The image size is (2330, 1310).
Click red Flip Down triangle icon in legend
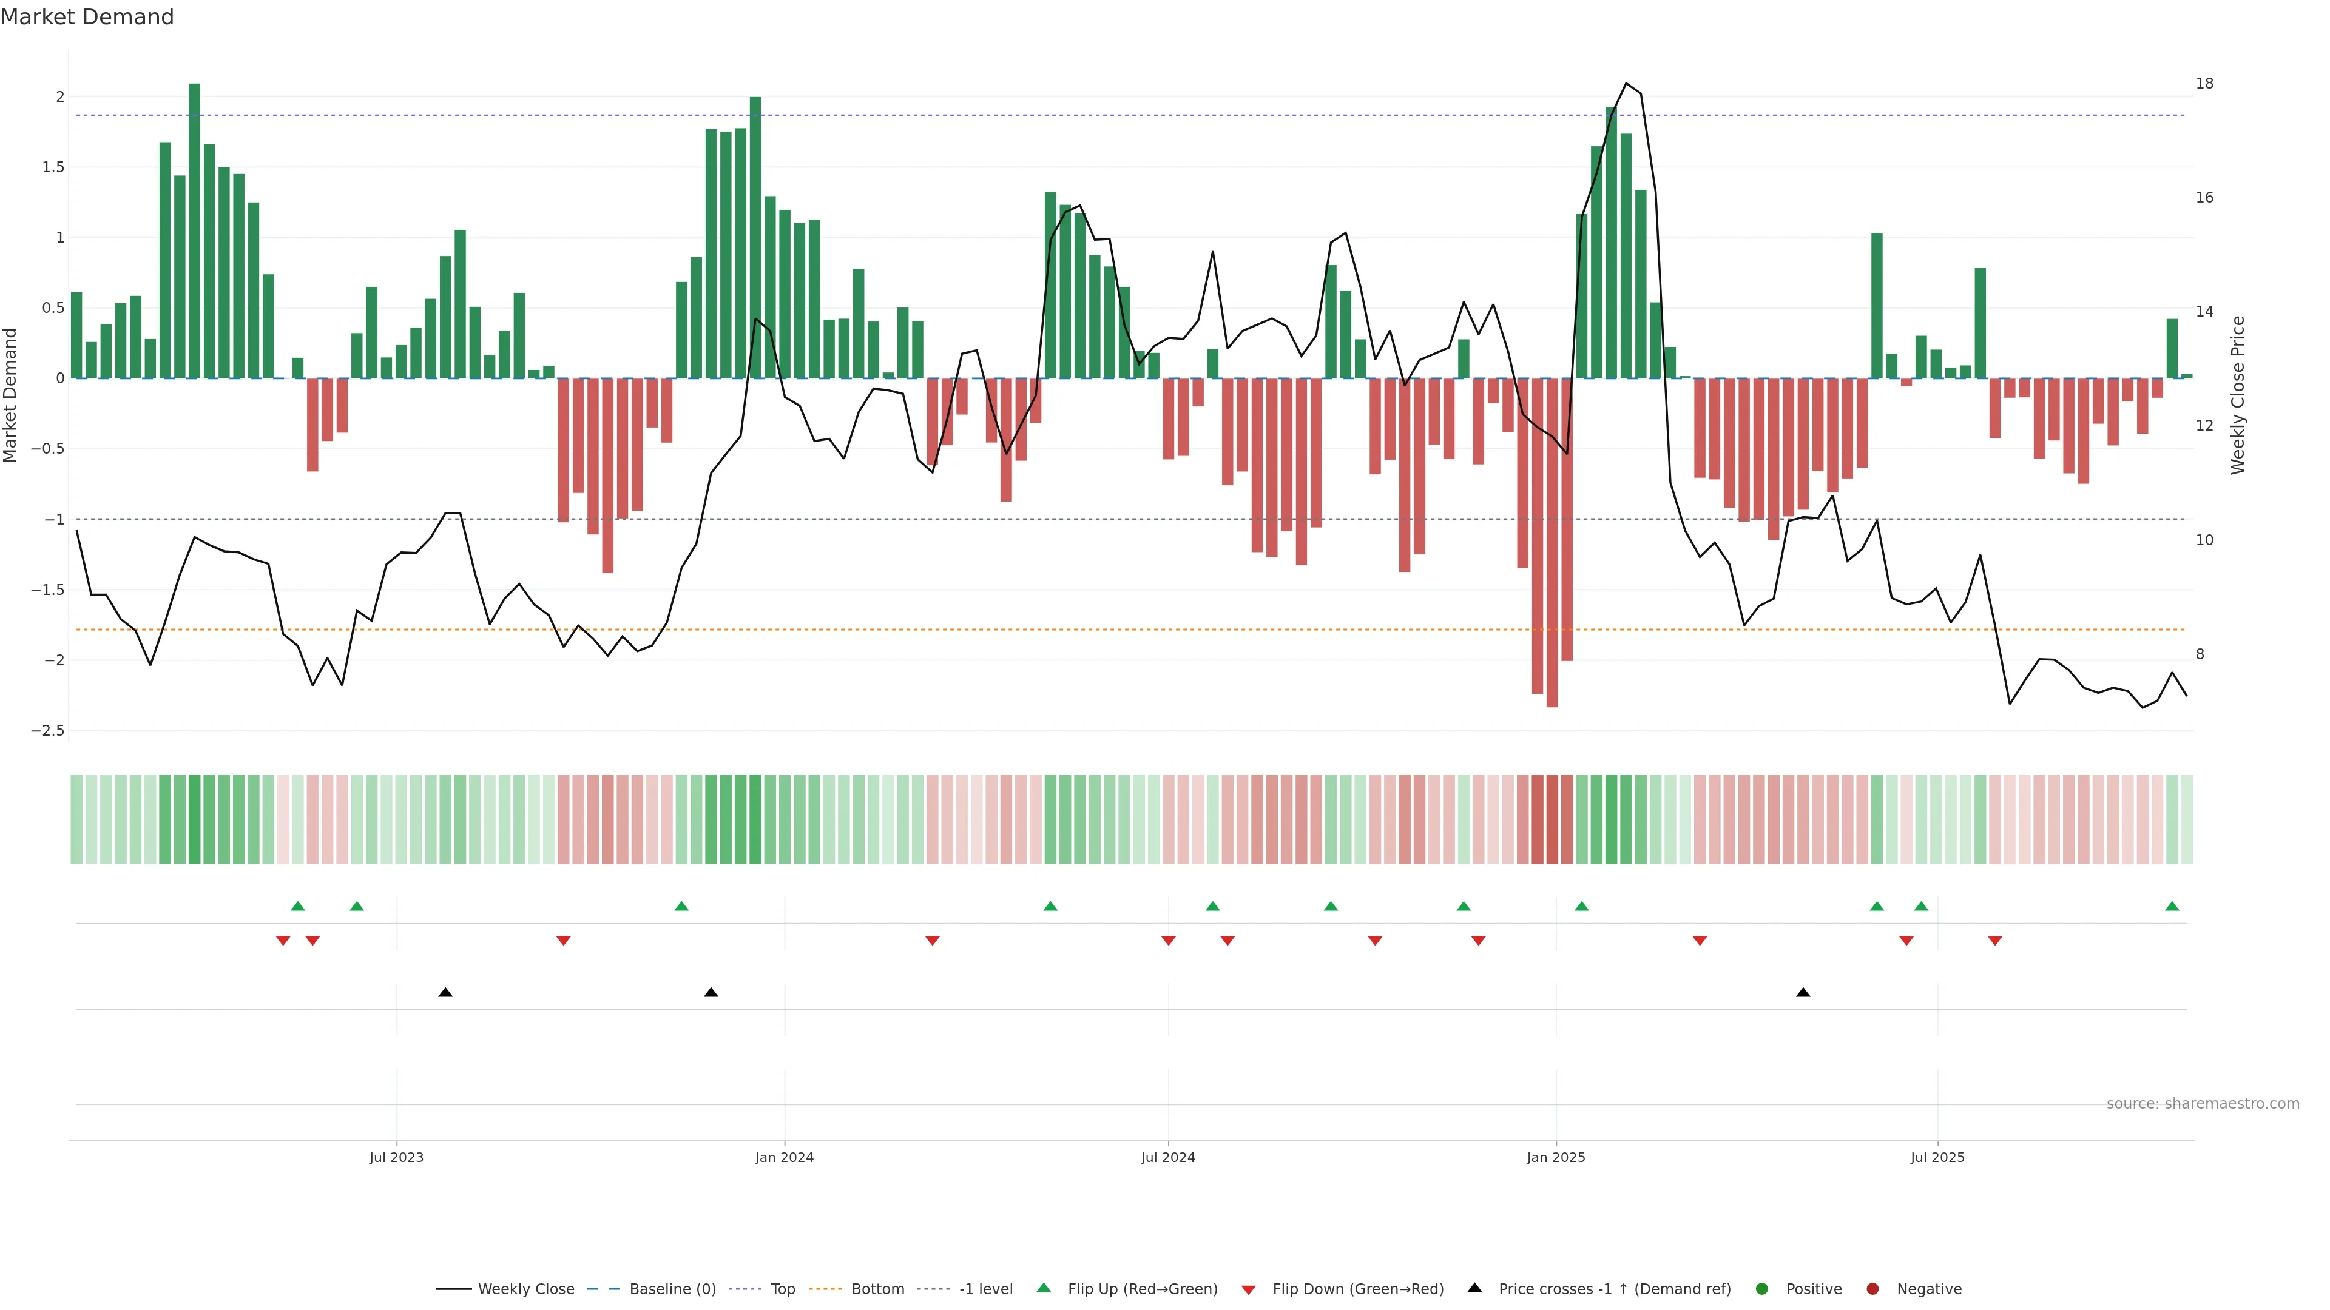1249,1290
